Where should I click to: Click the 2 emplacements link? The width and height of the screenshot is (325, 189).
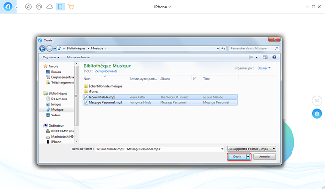tap(106, 71)
